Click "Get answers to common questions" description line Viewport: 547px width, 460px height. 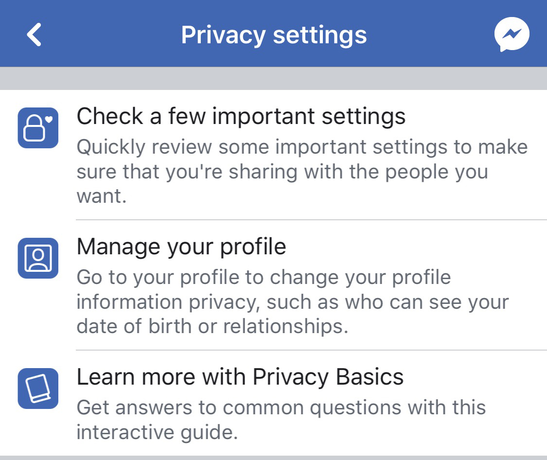pyautogui.click(x=281, y=407)
